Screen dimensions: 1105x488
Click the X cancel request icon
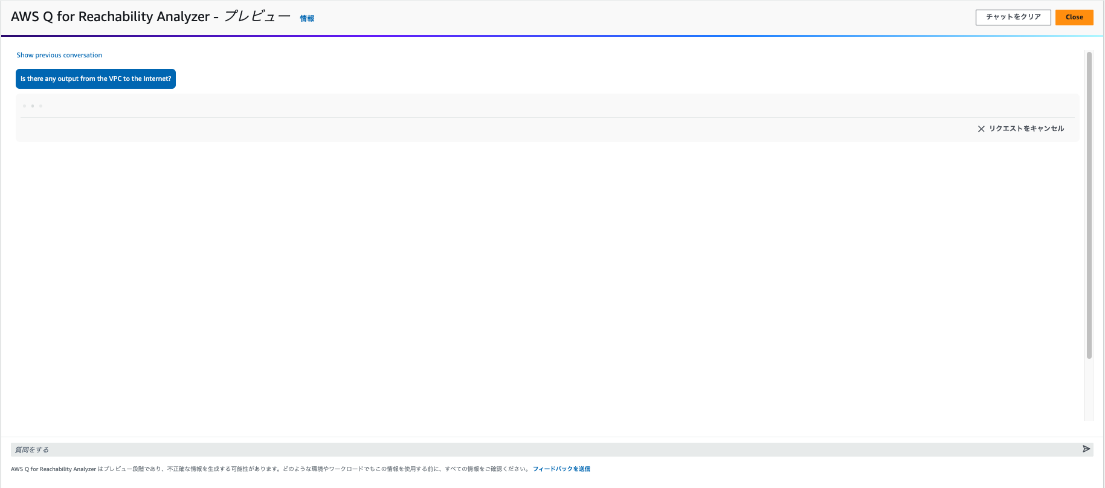pos(981,129)
